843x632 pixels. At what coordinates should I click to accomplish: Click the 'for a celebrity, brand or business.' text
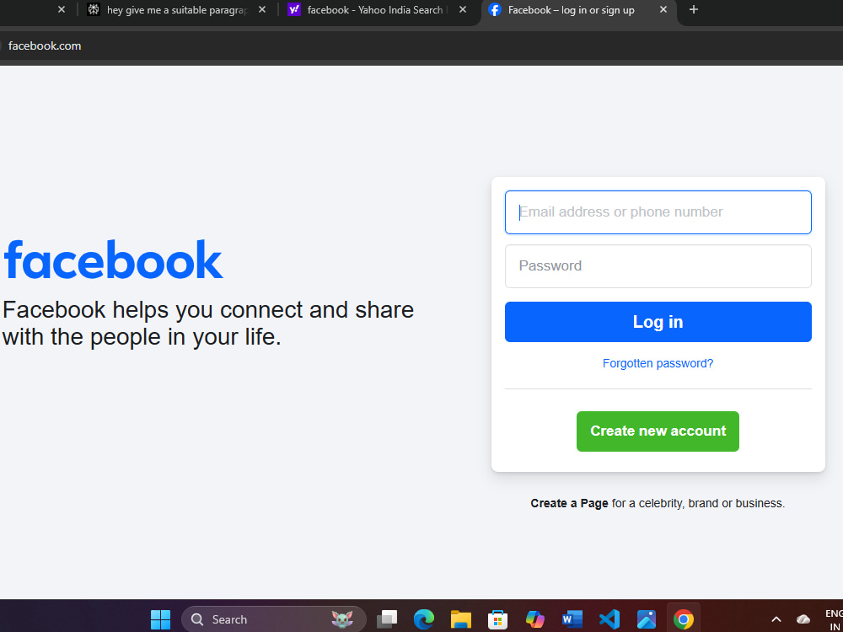(x=698, y=504)
